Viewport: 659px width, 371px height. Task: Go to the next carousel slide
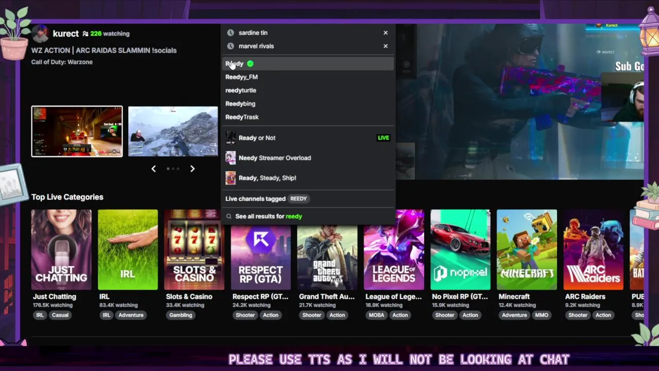pos(193,168)
